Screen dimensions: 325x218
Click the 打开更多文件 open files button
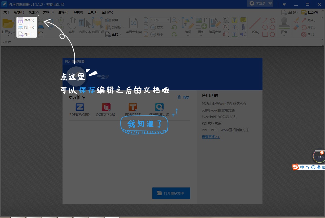pyautogui.click(x=171, y=193)
